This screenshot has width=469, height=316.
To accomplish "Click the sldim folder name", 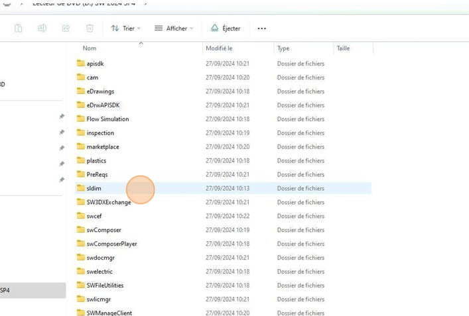I will pos(94,188).
